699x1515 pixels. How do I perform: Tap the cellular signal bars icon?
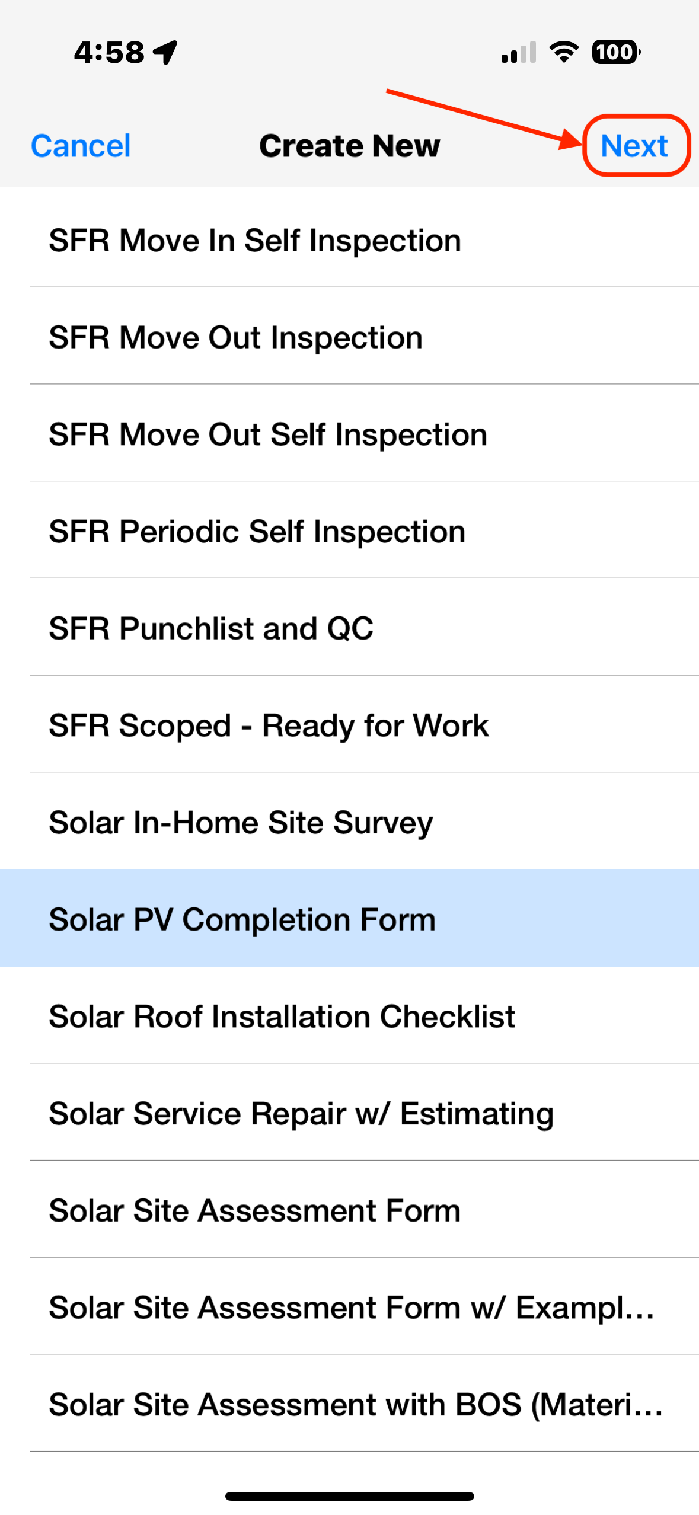point(519,52)
